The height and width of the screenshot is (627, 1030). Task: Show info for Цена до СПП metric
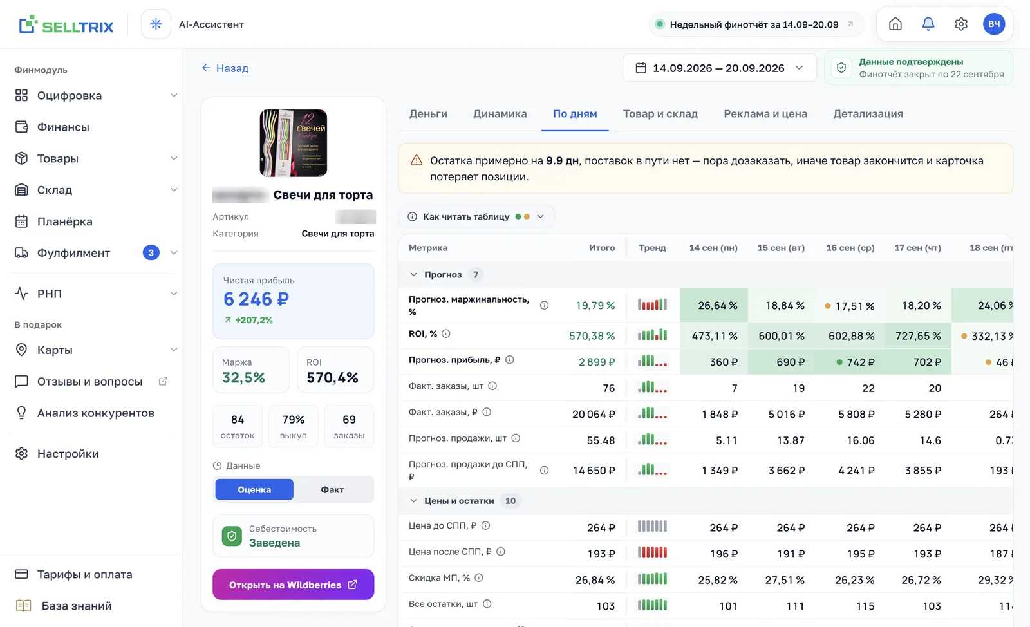[x=486, y=525]
